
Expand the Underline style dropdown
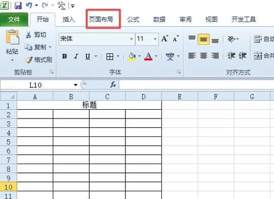click(x=96, y=56)
